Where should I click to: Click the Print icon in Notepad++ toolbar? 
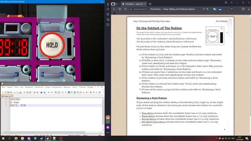tap(20, 92)
